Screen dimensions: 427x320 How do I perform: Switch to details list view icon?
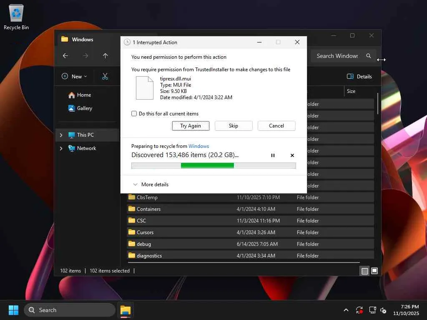pos(364,271)
